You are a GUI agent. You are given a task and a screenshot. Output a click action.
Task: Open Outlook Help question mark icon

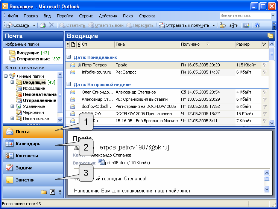click(257, 25)
